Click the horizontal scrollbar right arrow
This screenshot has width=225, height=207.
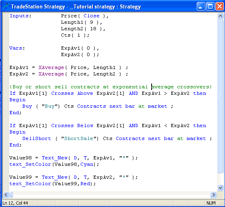[x=214, y=195]
